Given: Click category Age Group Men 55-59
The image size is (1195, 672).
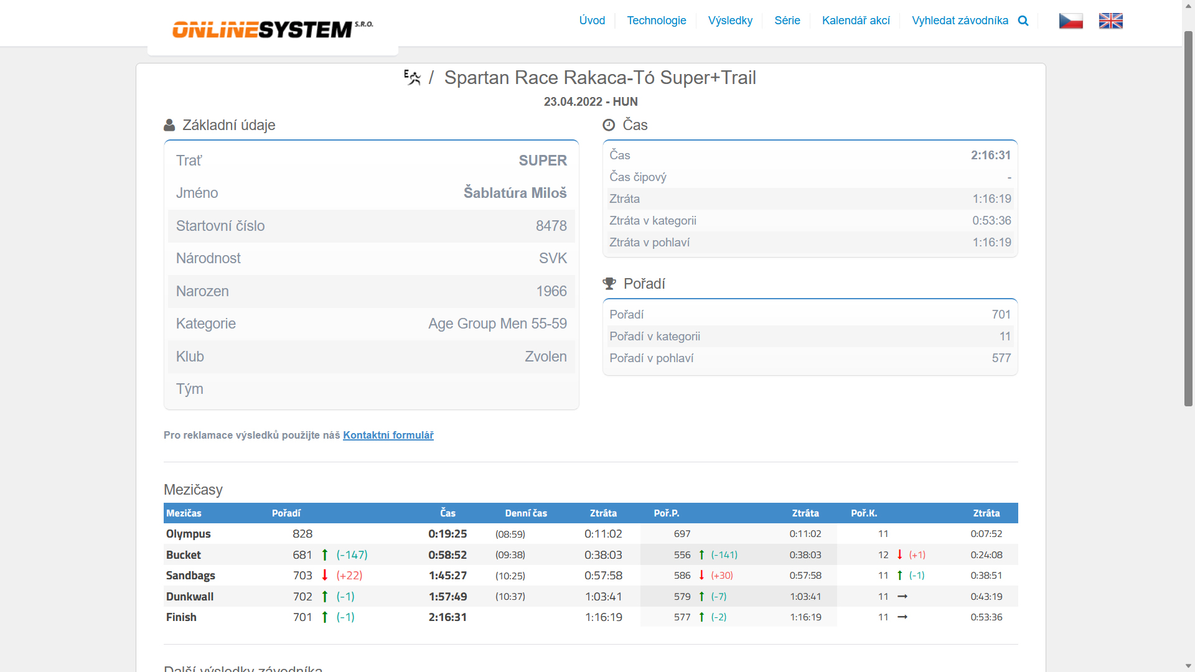Looking at the screenshot, I should tap(497, 324).
